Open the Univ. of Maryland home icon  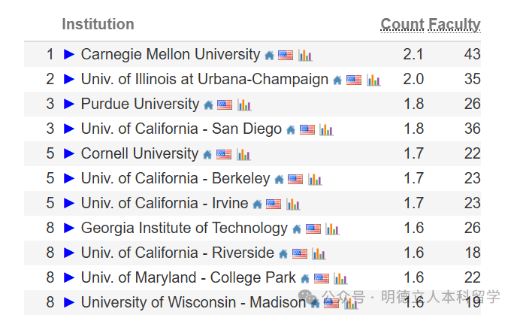305,279
